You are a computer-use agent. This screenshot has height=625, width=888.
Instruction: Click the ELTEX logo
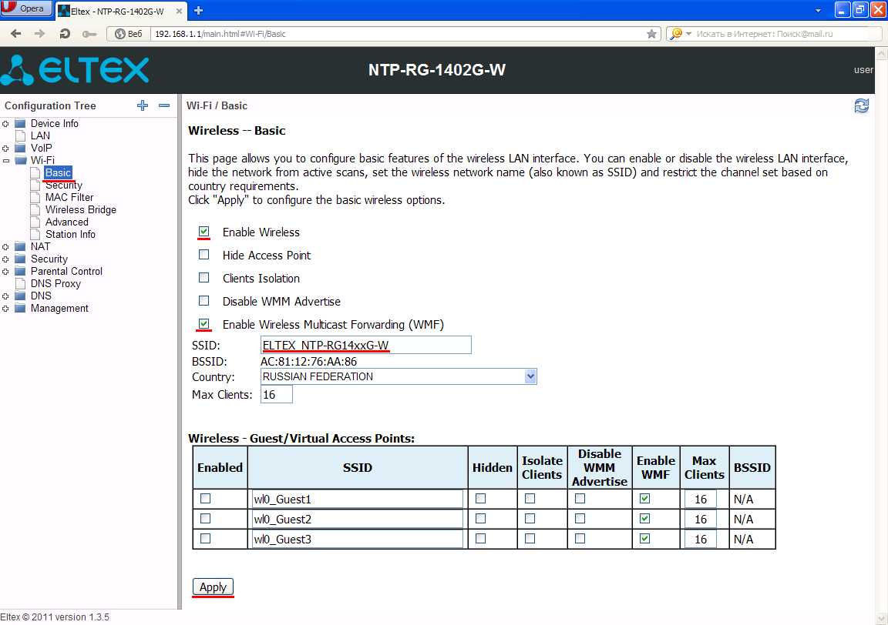tap(75, 70)
